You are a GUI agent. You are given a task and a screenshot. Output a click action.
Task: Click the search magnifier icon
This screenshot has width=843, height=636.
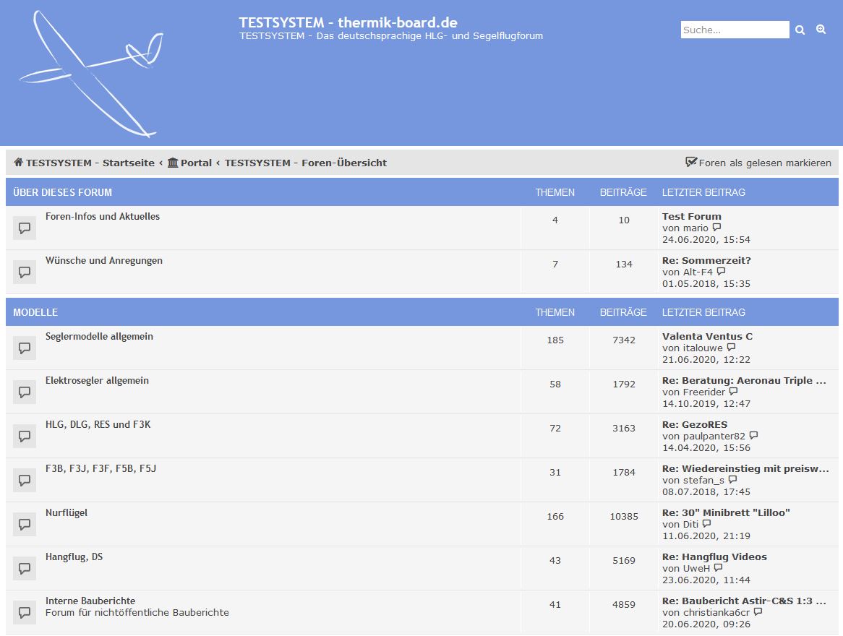coord(800,30)
